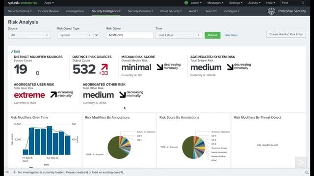Open the admin user menu
Screen dimensions: 314x176
(x=196, y=3)
